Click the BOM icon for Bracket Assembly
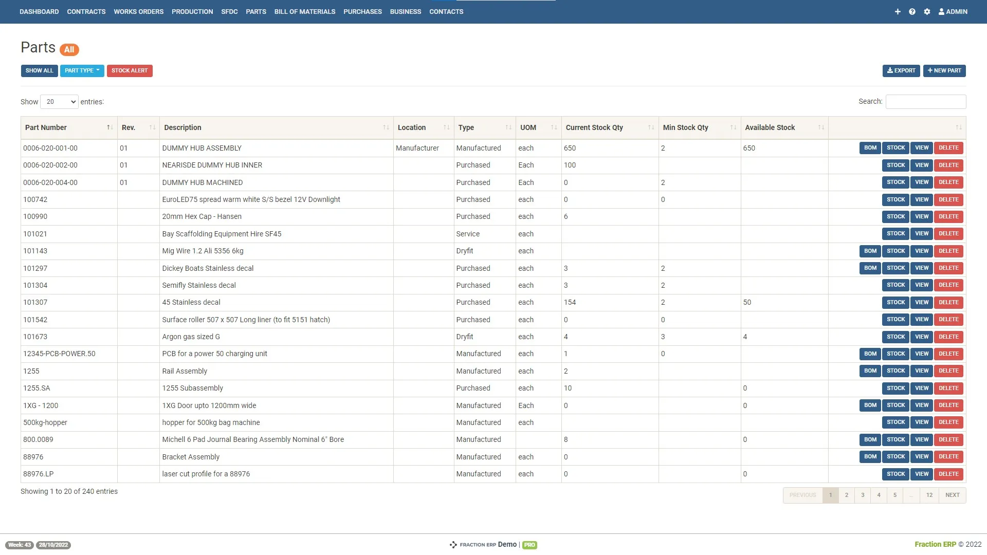Image resolution: width=987 pixels, height=555 pixels. tap(870, 457)
